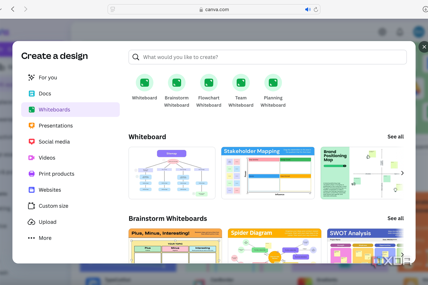
Task: Click the canva.com address bar
Action: (214, 10)
